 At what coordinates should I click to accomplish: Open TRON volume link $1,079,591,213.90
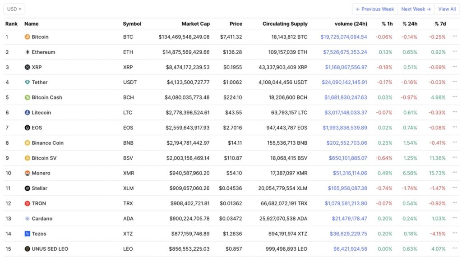[346, 203]
